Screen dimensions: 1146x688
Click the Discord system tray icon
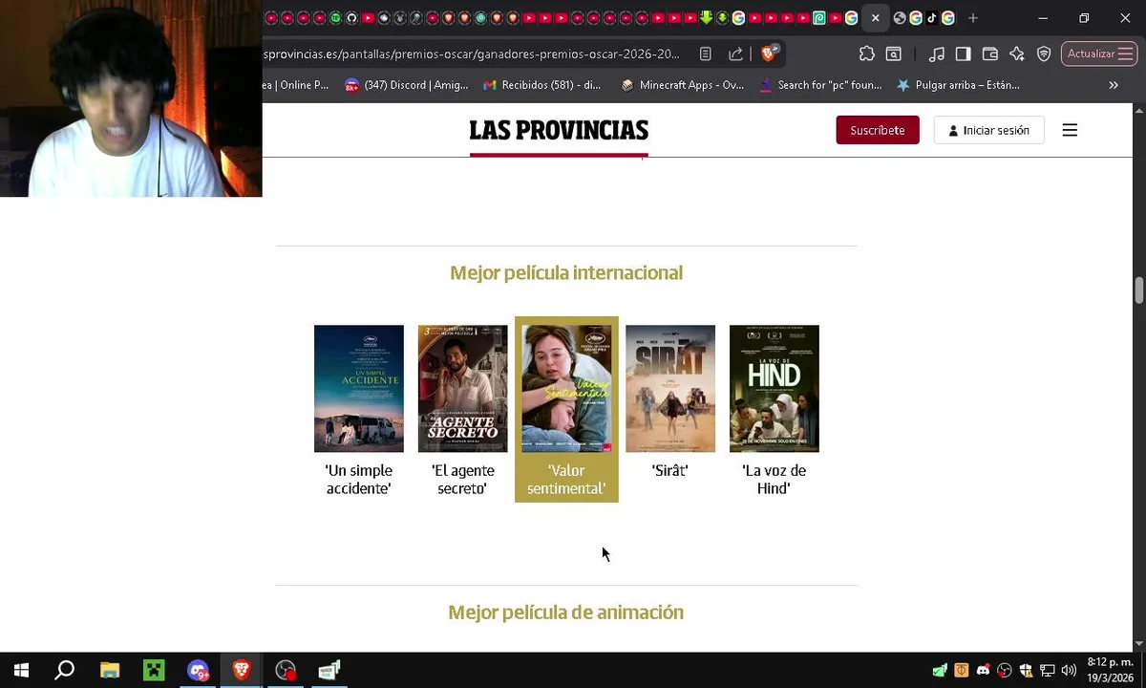pos(983,670)
